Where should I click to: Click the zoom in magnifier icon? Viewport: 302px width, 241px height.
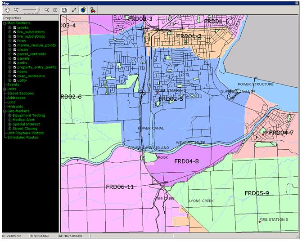[16, 9]
